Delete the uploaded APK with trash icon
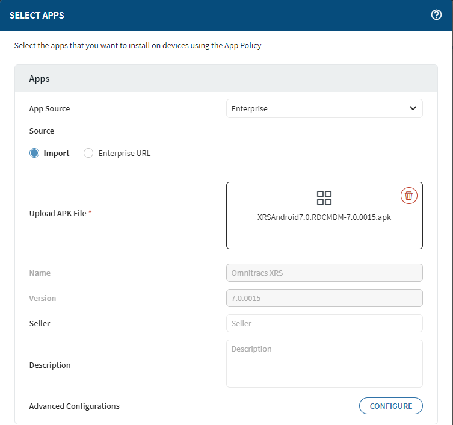 pyautogui.click(x=408, y=196)
